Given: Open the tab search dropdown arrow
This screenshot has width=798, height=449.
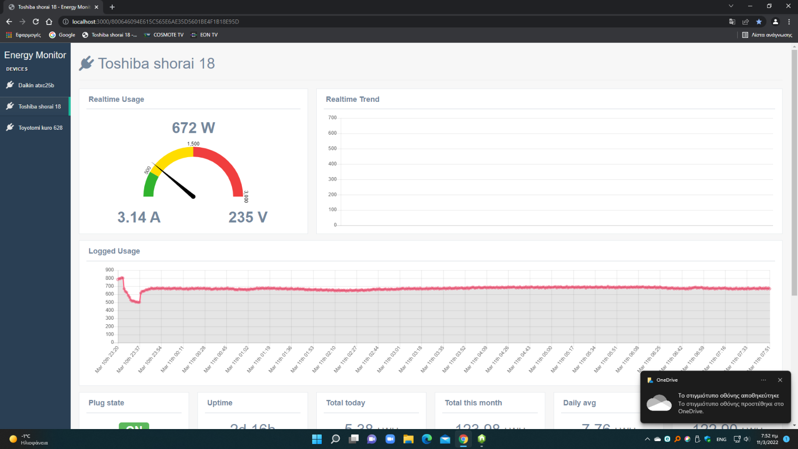Looking at the screenshot, I should tap(731, 6).
